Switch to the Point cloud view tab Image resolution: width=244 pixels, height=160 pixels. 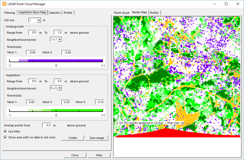(x=121, y=13)
